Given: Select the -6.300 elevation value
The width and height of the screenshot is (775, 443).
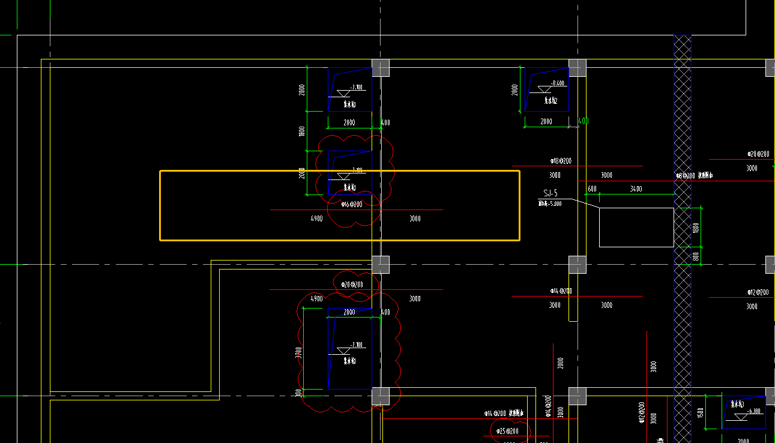Looking at the screenshot, I should click(x=753, y=411).
